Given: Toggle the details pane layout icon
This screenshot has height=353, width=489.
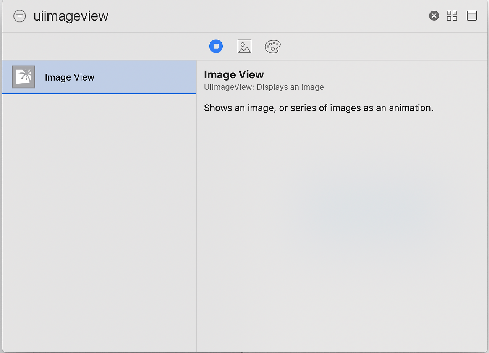Looking at the screenshot, I should (x=472, y=16).
